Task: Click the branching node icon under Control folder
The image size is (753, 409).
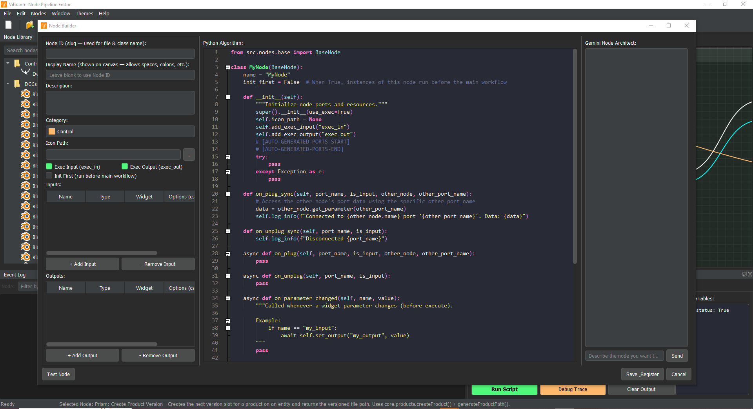Action: [25, 72]
